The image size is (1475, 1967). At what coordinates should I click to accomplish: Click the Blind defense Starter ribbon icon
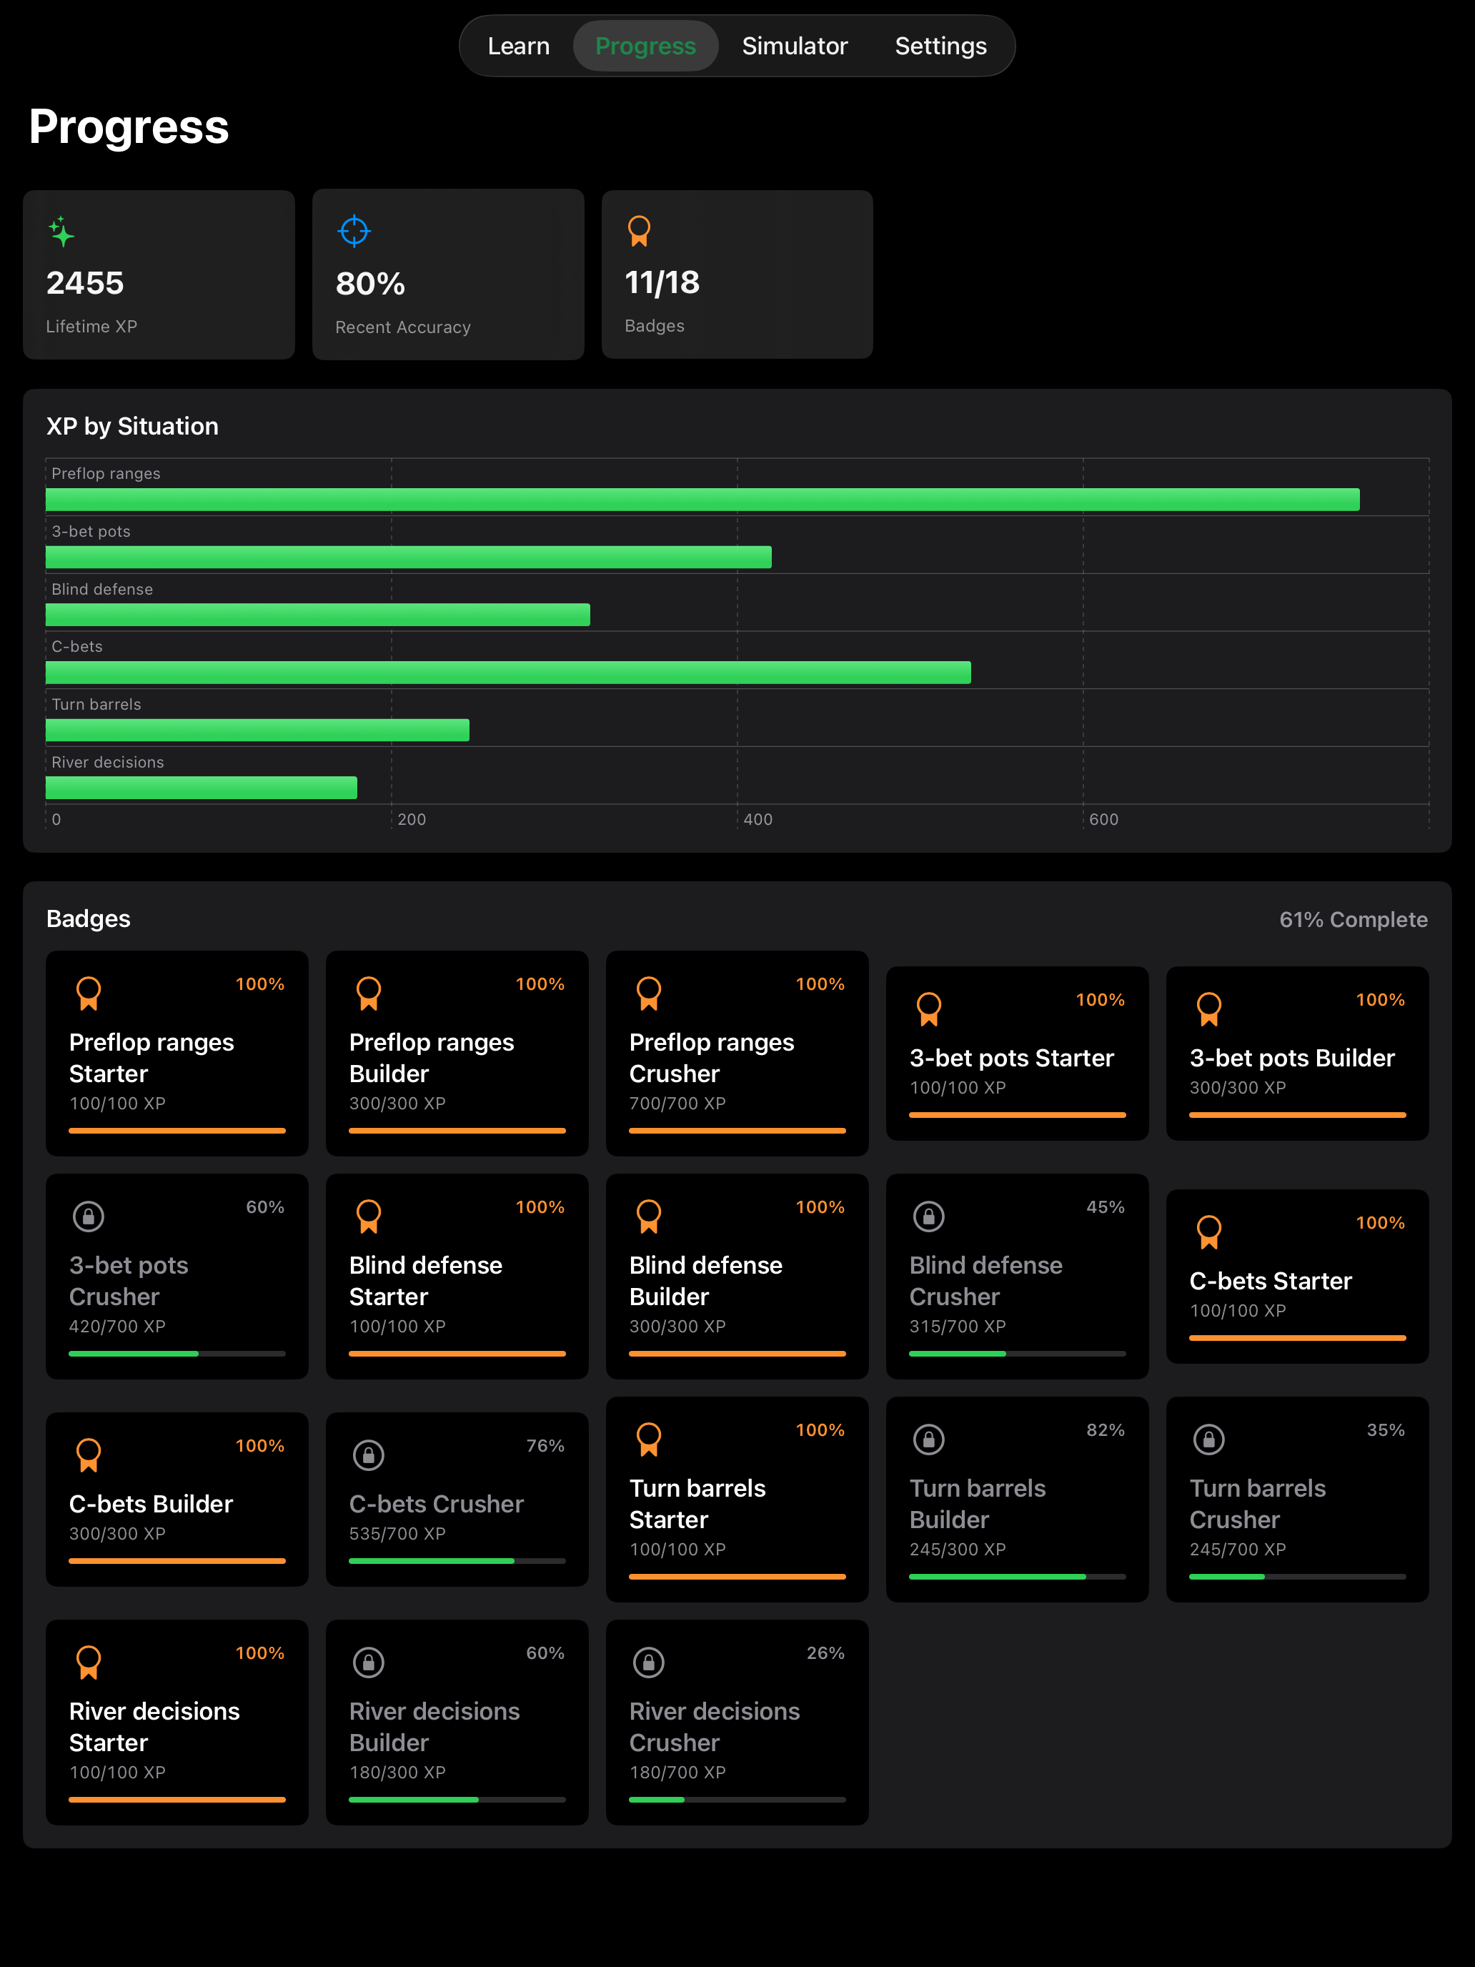coord(369,1217)
